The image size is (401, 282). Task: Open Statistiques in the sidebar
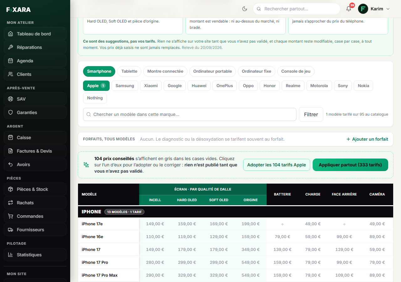(x=35, y=255)
